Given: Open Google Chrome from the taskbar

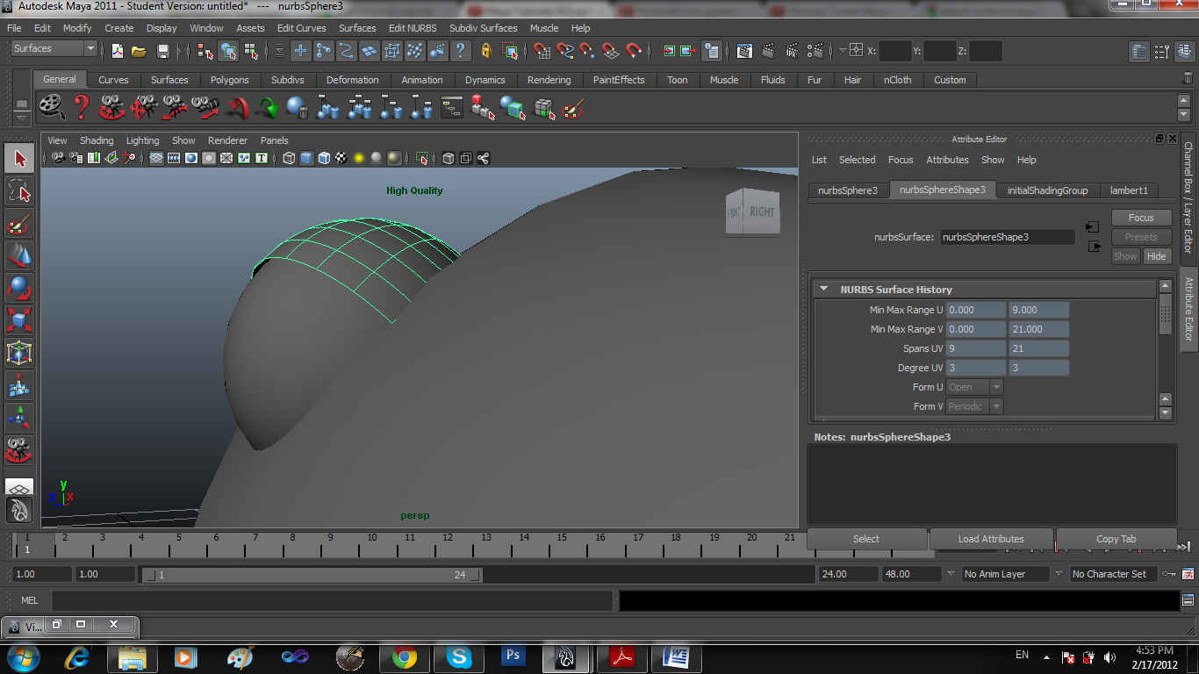Looking at the screenshot, I should coord(404,656).
